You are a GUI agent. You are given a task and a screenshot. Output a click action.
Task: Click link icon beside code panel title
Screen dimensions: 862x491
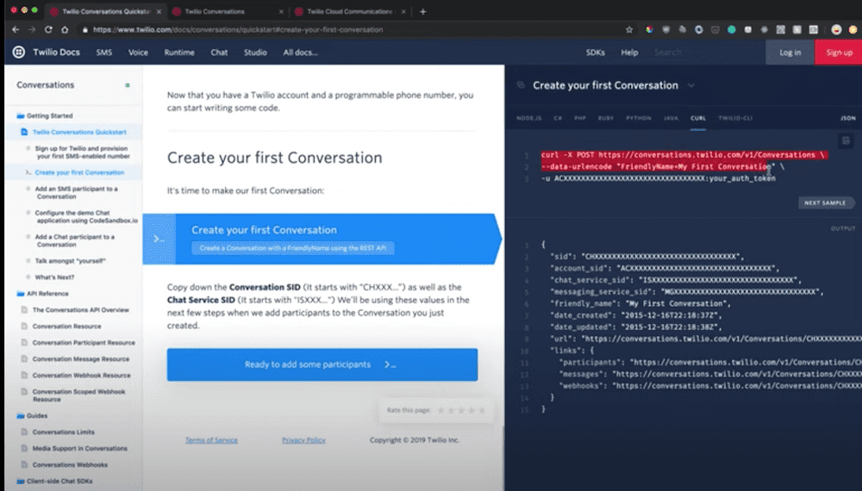pos(522,85)
